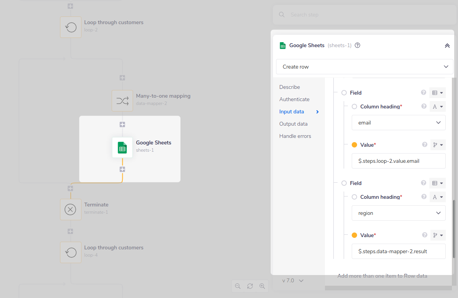458x298 pixels.
Task: Open the Create row operation dropdown
Action: coord(364,66)
